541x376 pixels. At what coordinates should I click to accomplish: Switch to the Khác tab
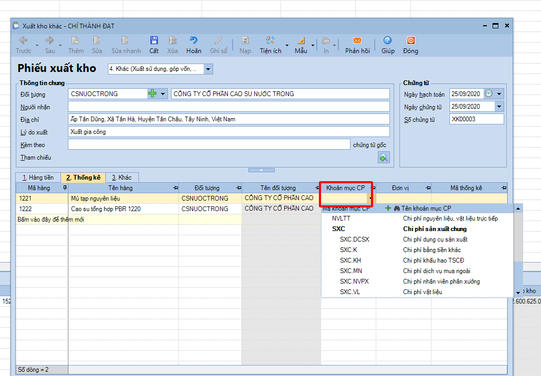click(x=122, y=177)
